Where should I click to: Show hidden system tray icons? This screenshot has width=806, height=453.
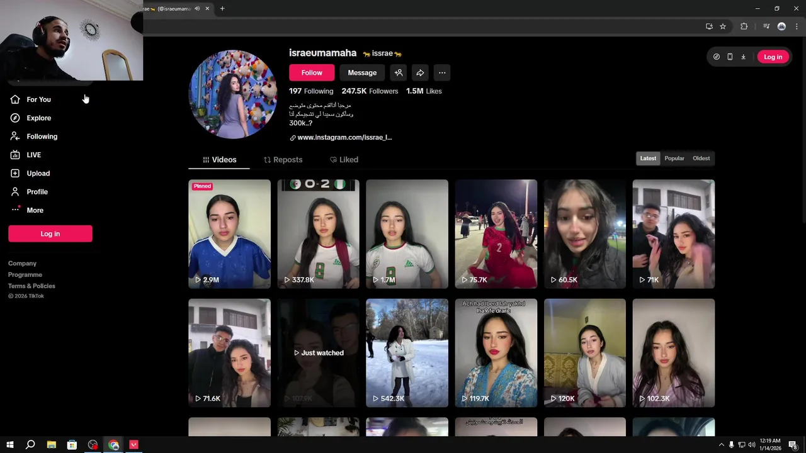click(722, 445)
